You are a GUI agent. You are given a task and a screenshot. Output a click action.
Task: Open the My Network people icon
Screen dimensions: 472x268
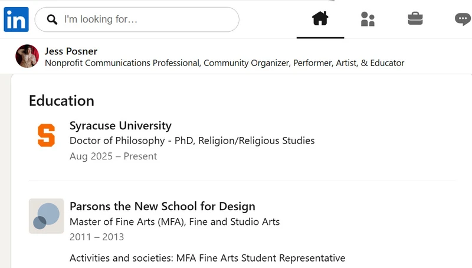(x=368, y=19)
